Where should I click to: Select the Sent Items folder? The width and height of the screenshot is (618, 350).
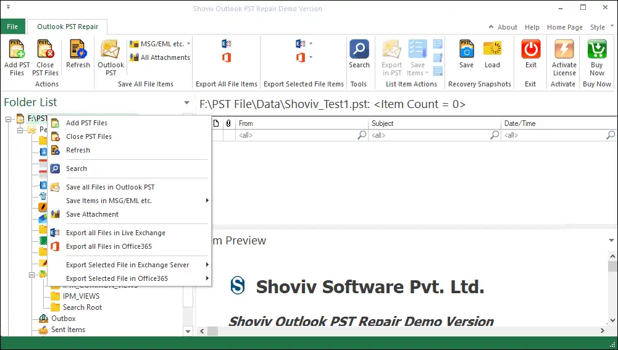[x=68, y=330]
